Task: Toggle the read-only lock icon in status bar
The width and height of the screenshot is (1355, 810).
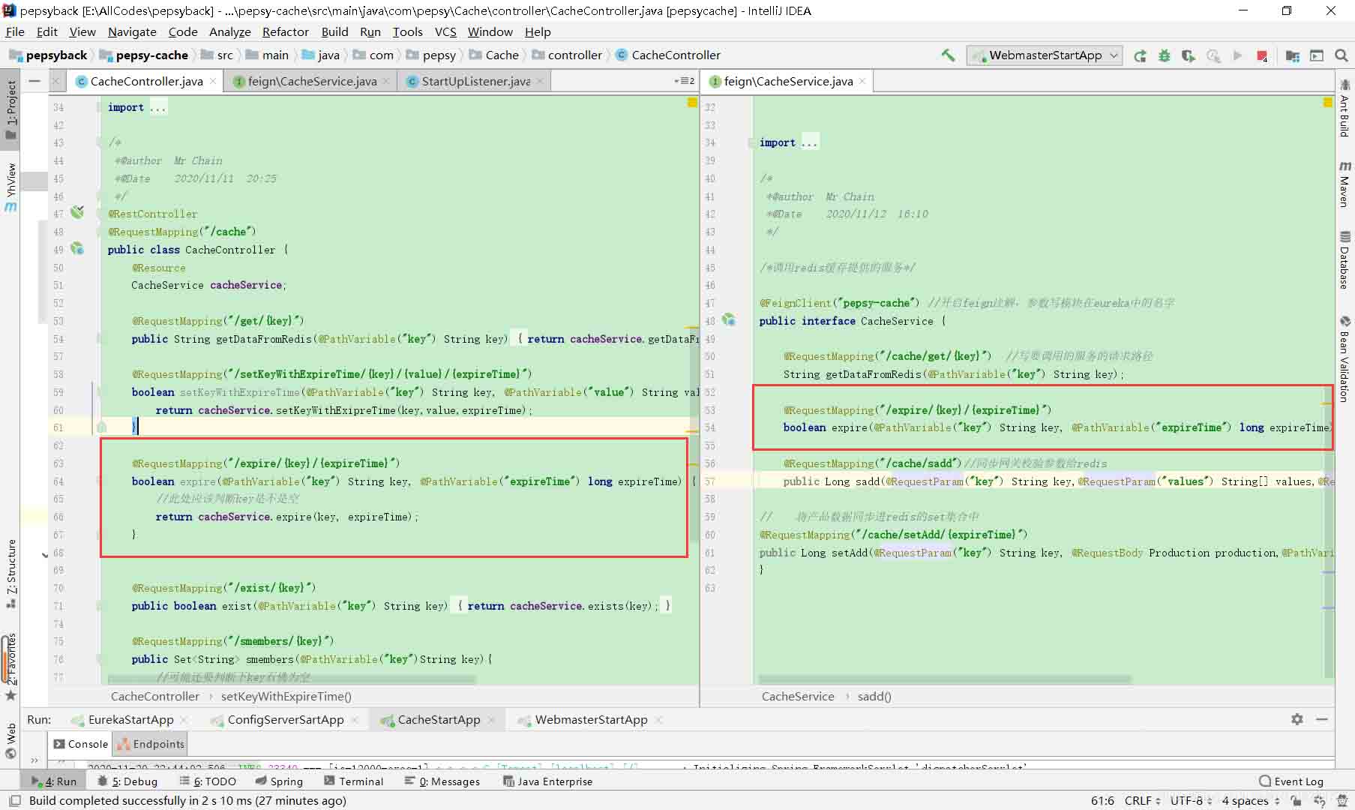Action: click(x=1296, y=801)
